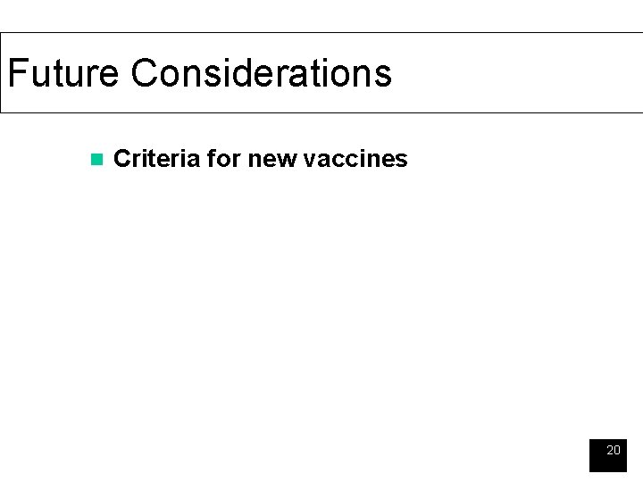The image size is (643, 482).
Task: Click the empty right side of the title box
Action: click(517, 72)
